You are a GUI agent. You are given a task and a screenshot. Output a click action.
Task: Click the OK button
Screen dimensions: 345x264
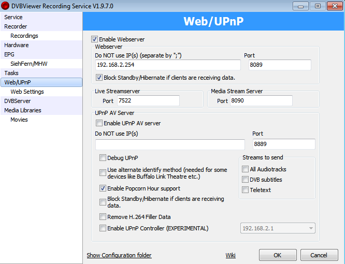pyautogui.click(x=278, y=255)
